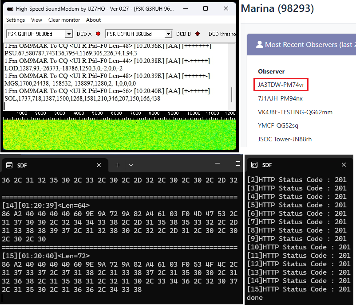
Task: Click the DCD threshold label
Action: (222, 34)
